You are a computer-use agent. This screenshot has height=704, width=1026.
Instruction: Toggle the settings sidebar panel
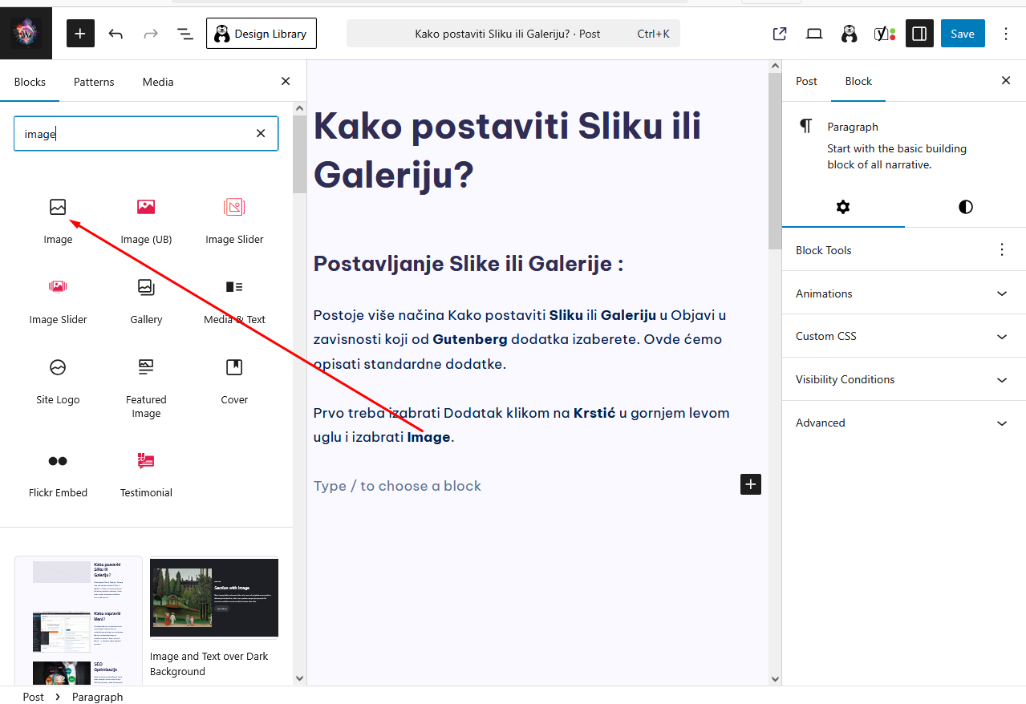[x=919, y=34]
